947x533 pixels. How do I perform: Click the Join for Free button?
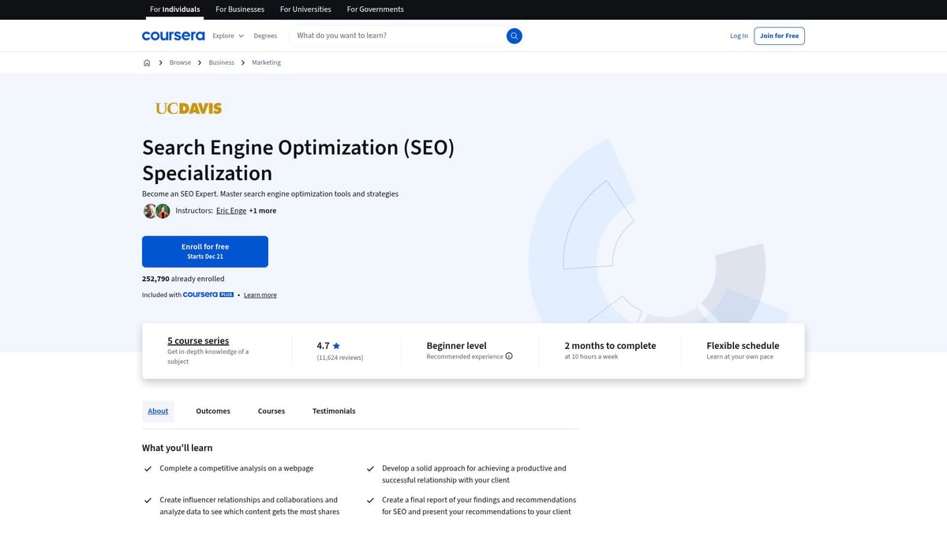[779, 36]
